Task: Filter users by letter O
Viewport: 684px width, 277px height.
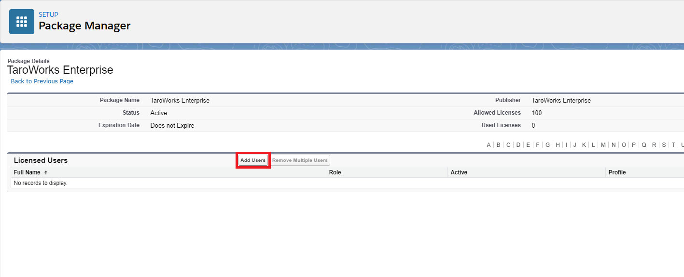Action: [x=624, y=145]
